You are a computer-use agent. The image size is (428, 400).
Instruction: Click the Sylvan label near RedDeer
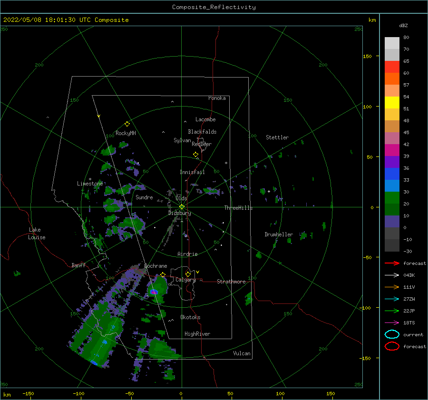(x=182, y=140)
